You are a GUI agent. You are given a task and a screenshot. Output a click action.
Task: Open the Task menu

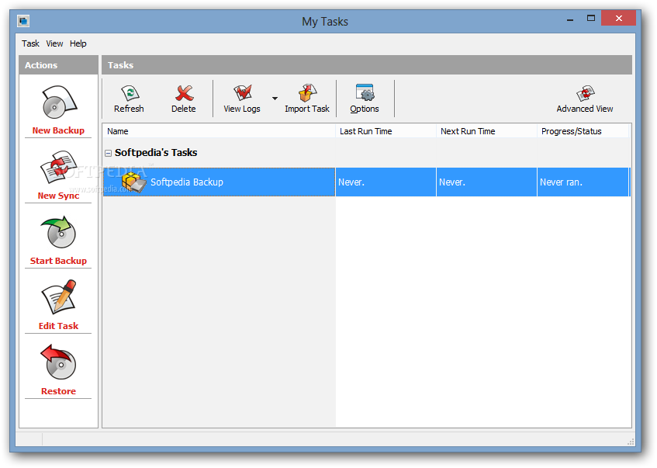pos(30,43)
